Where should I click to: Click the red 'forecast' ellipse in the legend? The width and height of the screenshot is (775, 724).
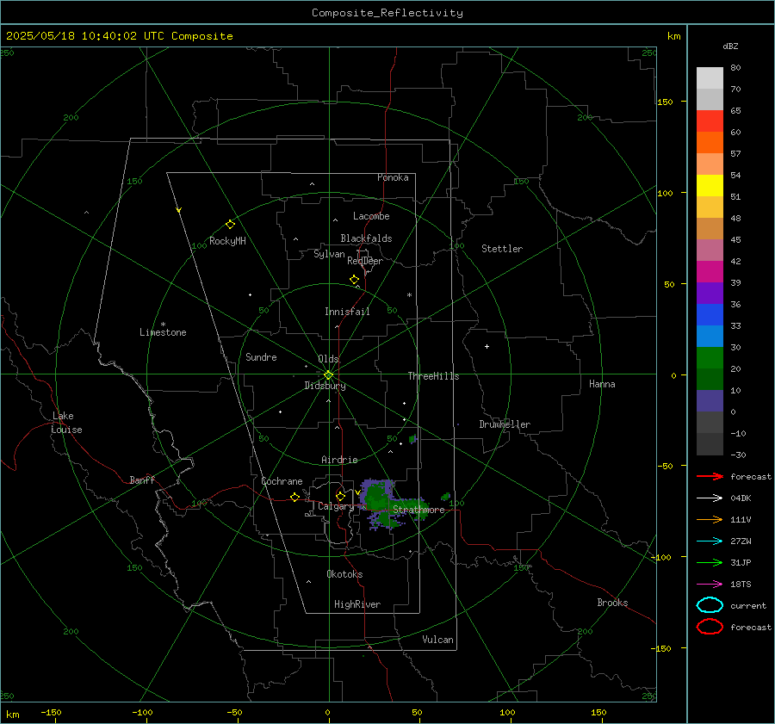tap(710, 627)
